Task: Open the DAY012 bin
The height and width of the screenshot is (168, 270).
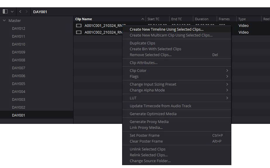Action: 18,28
